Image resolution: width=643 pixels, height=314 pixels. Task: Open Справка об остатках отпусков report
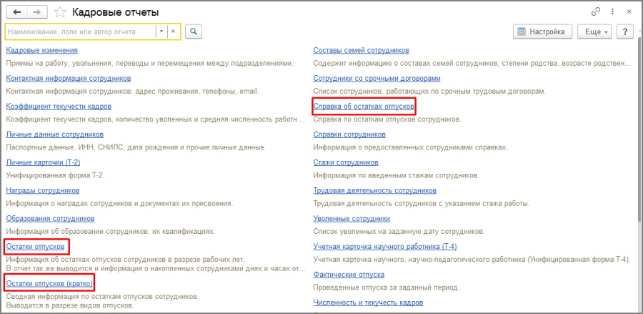tap(364, 107)
